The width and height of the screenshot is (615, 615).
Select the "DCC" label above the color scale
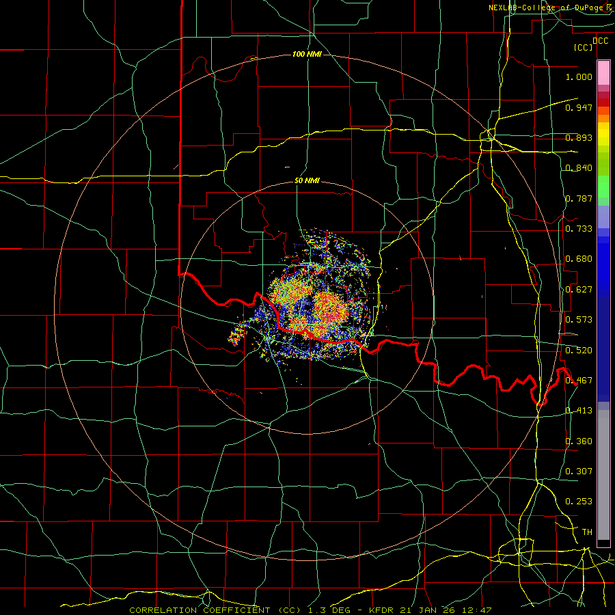click(601, 41)
